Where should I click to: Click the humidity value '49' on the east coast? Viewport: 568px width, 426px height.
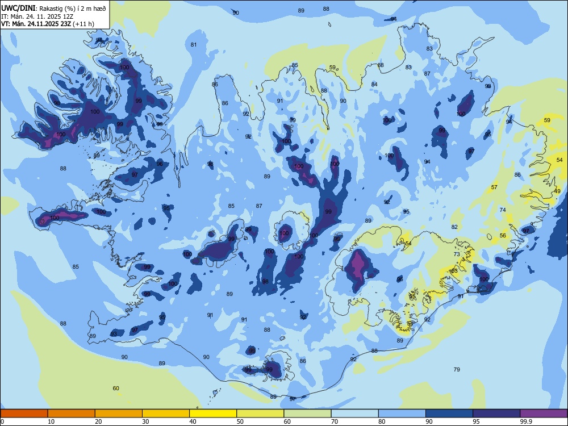[558, 191]
